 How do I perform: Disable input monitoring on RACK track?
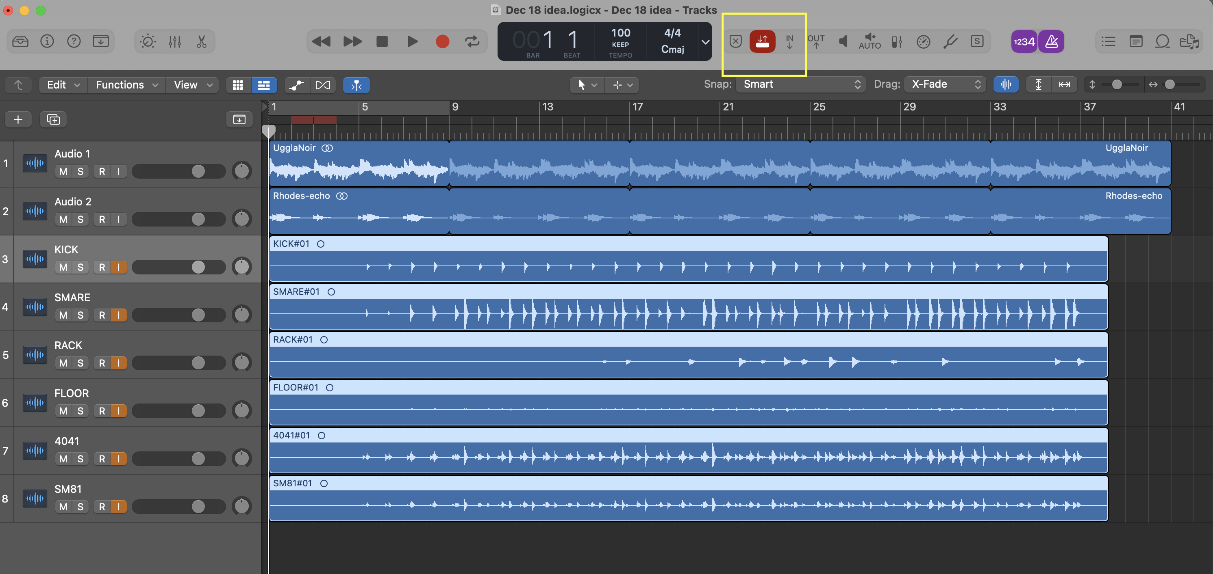(118, 363)
